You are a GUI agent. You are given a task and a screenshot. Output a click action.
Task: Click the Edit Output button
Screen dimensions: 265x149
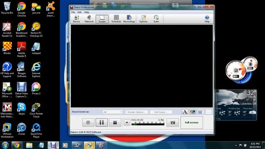pos(161,112)
